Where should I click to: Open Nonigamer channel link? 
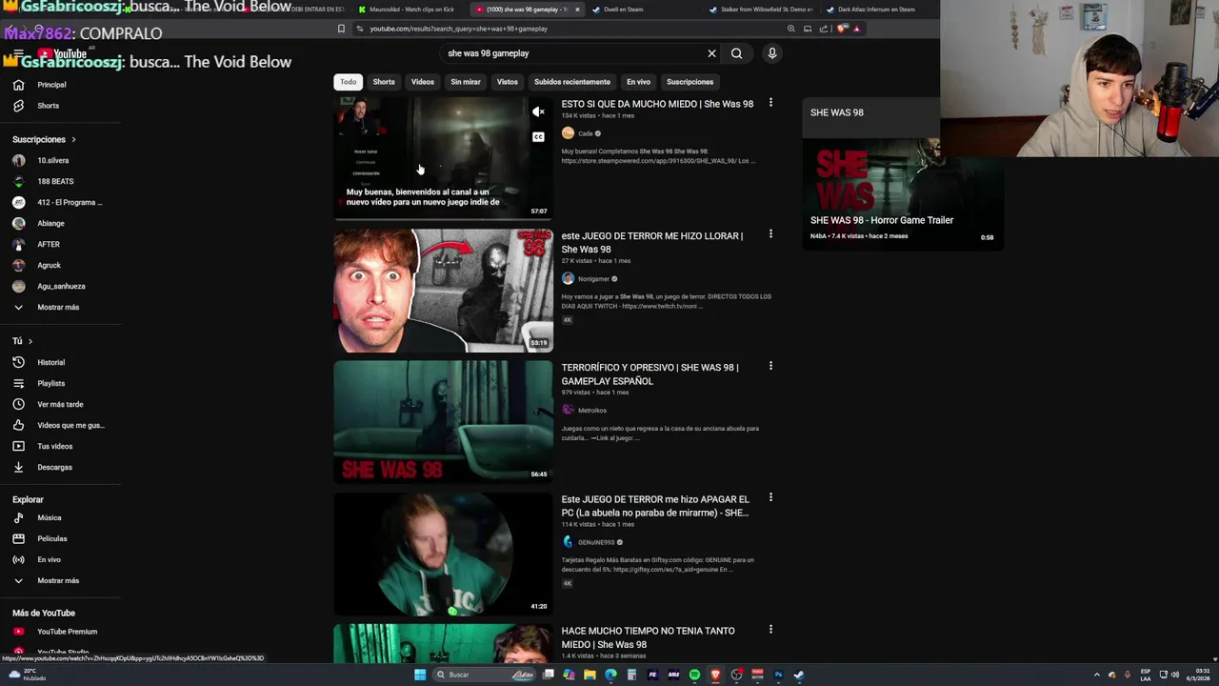pos(593,279)
